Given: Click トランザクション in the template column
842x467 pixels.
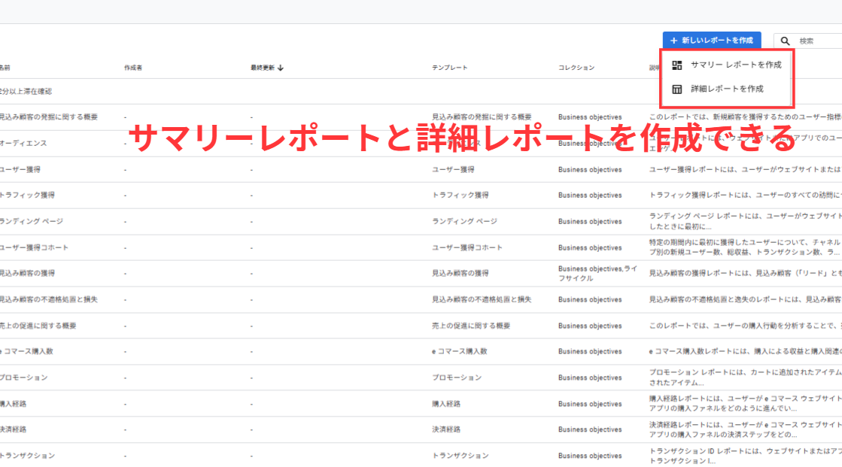Looking at the screenshot, I should tap(460, 456).
